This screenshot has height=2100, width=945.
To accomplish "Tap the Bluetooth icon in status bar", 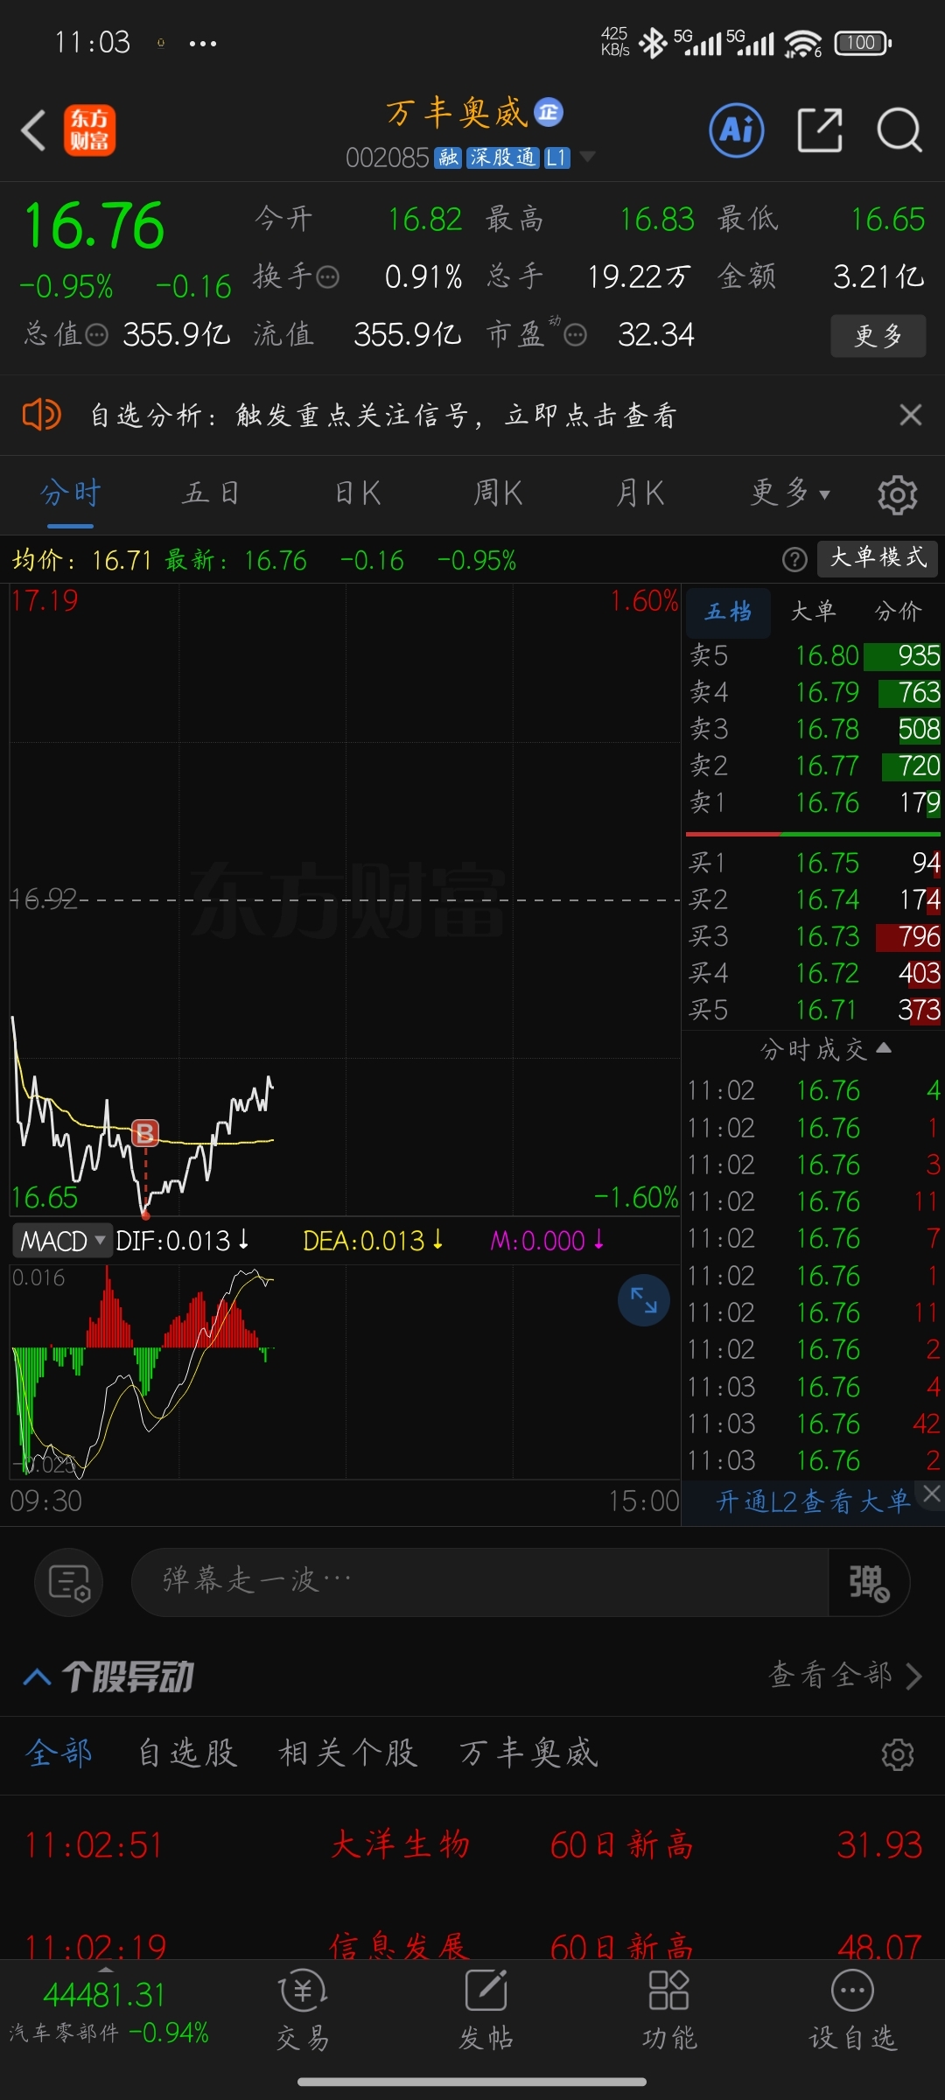I will coord(653,43).
